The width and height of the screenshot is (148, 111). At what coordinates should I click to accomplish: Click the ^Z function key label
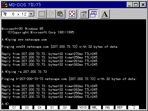(134, 107)
